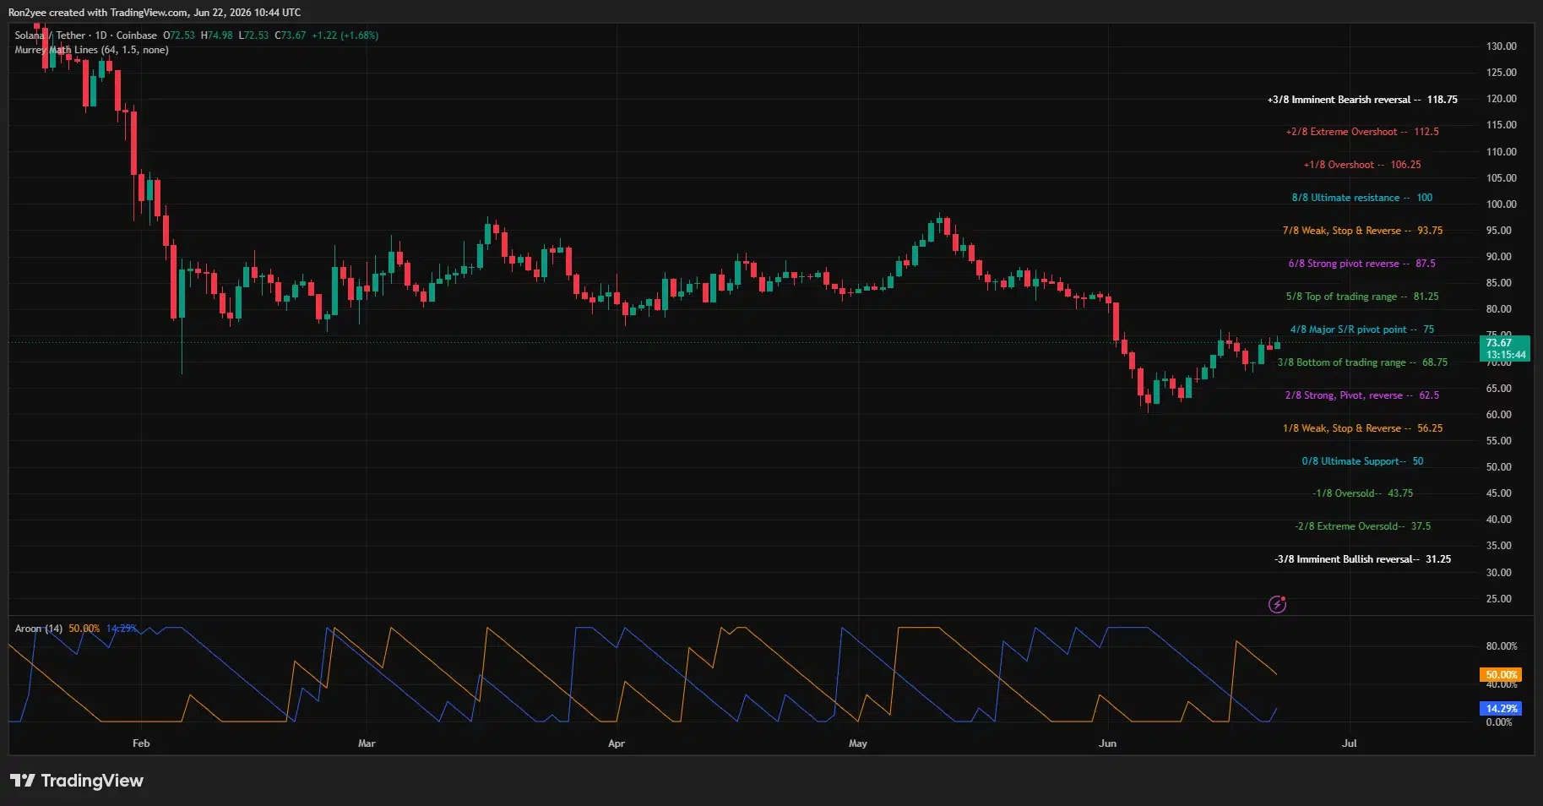
Task: Select the 3/8 Bottom of trading range label
Action: [1362, 362]
